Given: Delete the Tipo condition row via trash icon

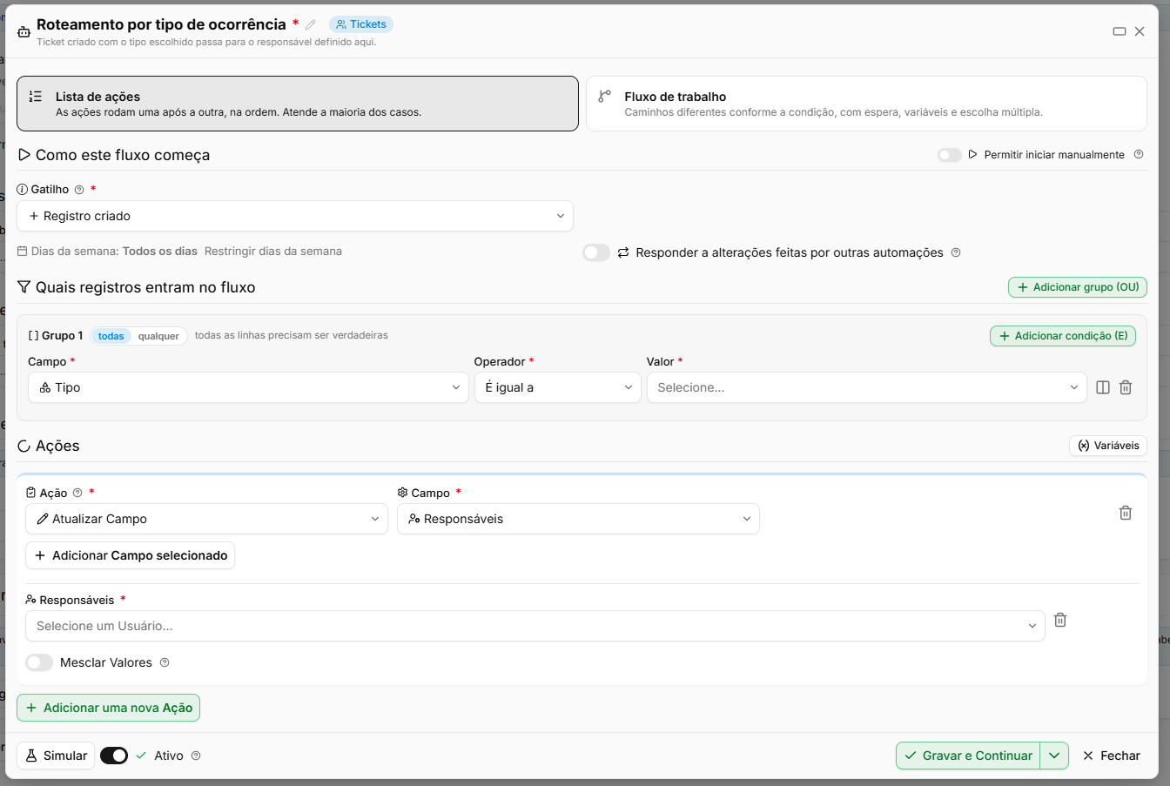Looking at the screenshot, I should pos(1126,387).
